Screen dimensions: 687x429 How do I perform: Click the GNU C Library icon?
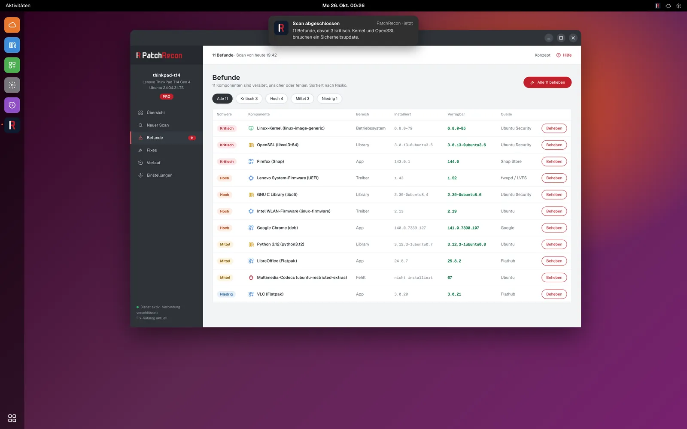pos(251,195)
